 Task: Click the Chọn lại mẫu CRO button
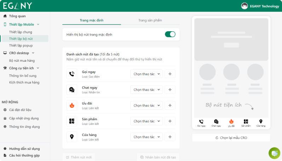tap(231, 138)
